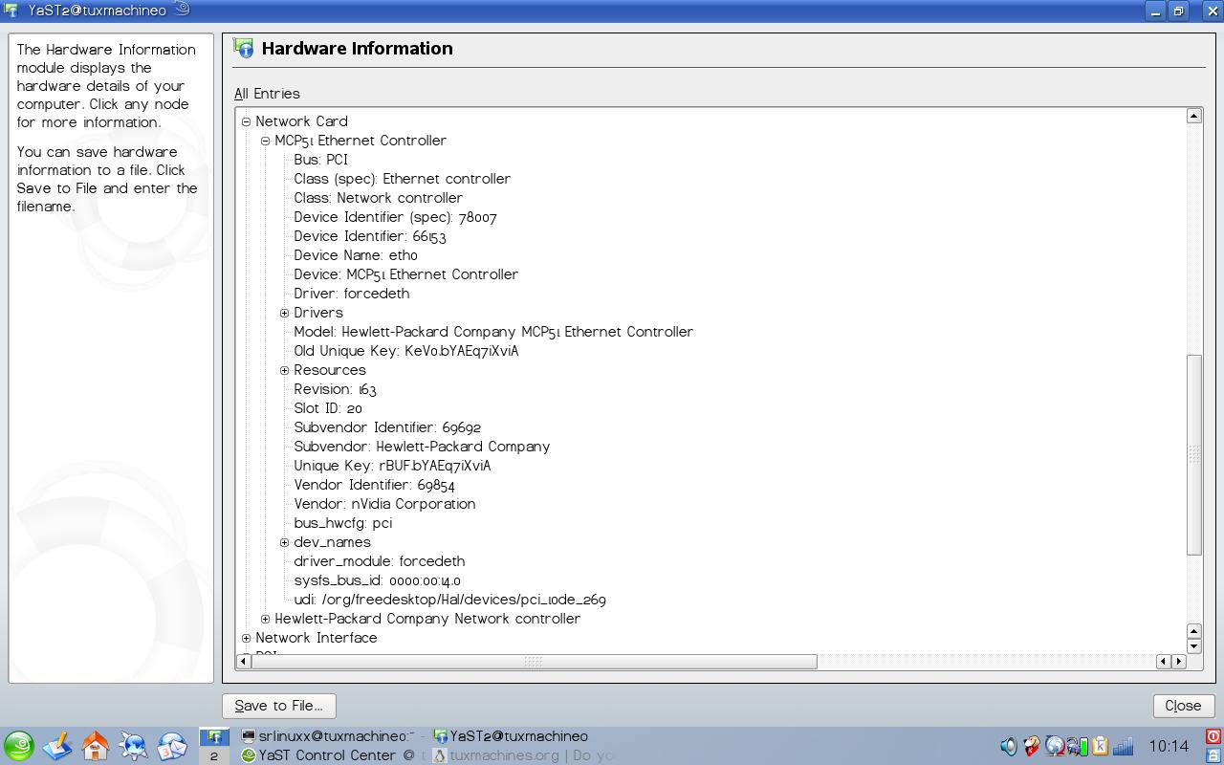Open the green SUSE start menu button

pyautogui.click(x=18, y=746)
